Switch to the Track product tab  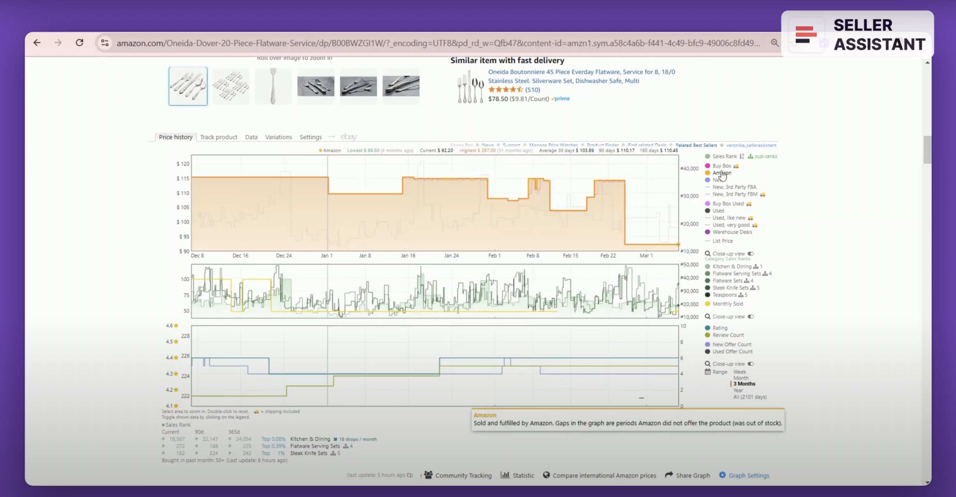[218, 137]
